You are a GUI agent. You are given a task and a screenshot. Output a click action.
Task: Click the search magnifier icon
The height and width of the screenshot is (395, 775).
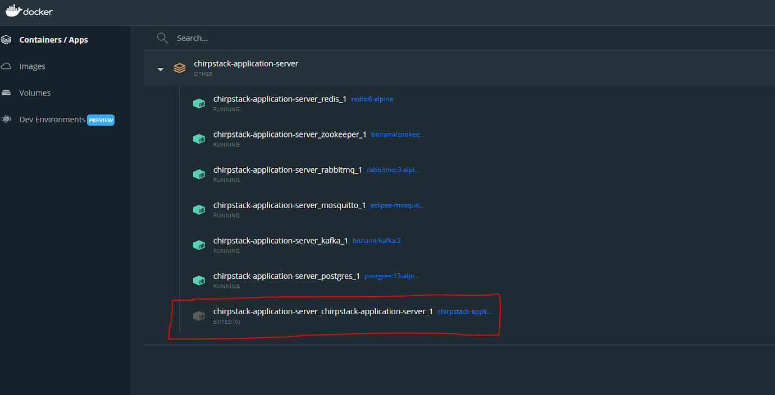pyautogui.click(x=163, y=38)
